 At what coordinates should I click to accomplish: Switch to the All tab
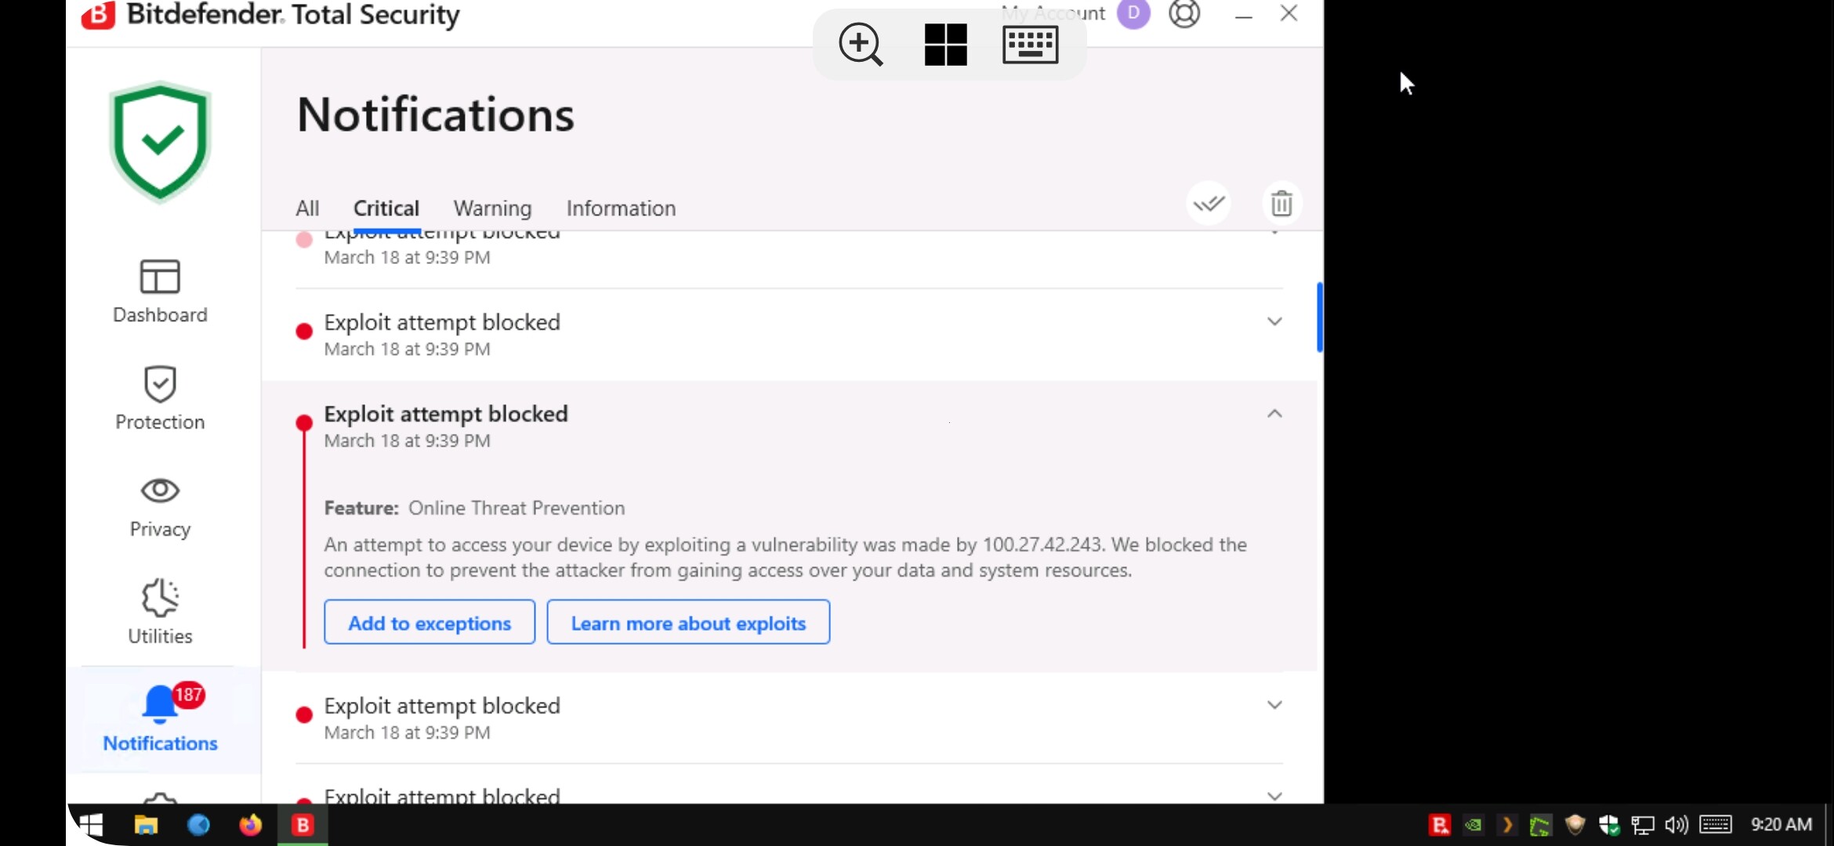point(307,208)
